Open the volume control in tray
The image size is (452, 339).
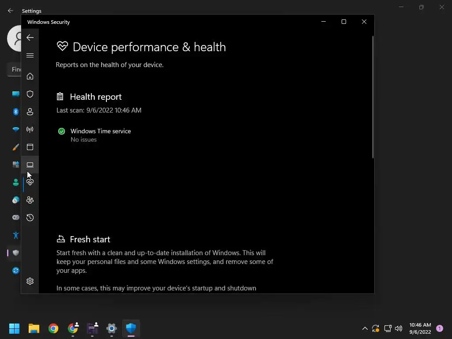[399, 328]
